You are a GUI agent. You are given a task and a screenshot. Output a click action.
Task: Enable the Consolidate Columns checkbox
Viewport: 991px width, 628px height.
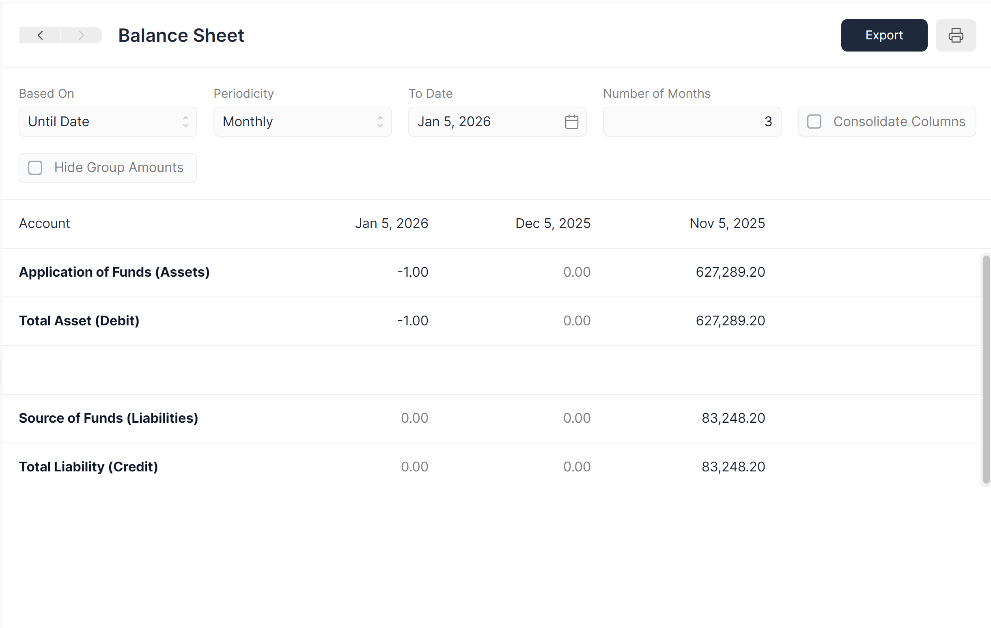[814, 121]
